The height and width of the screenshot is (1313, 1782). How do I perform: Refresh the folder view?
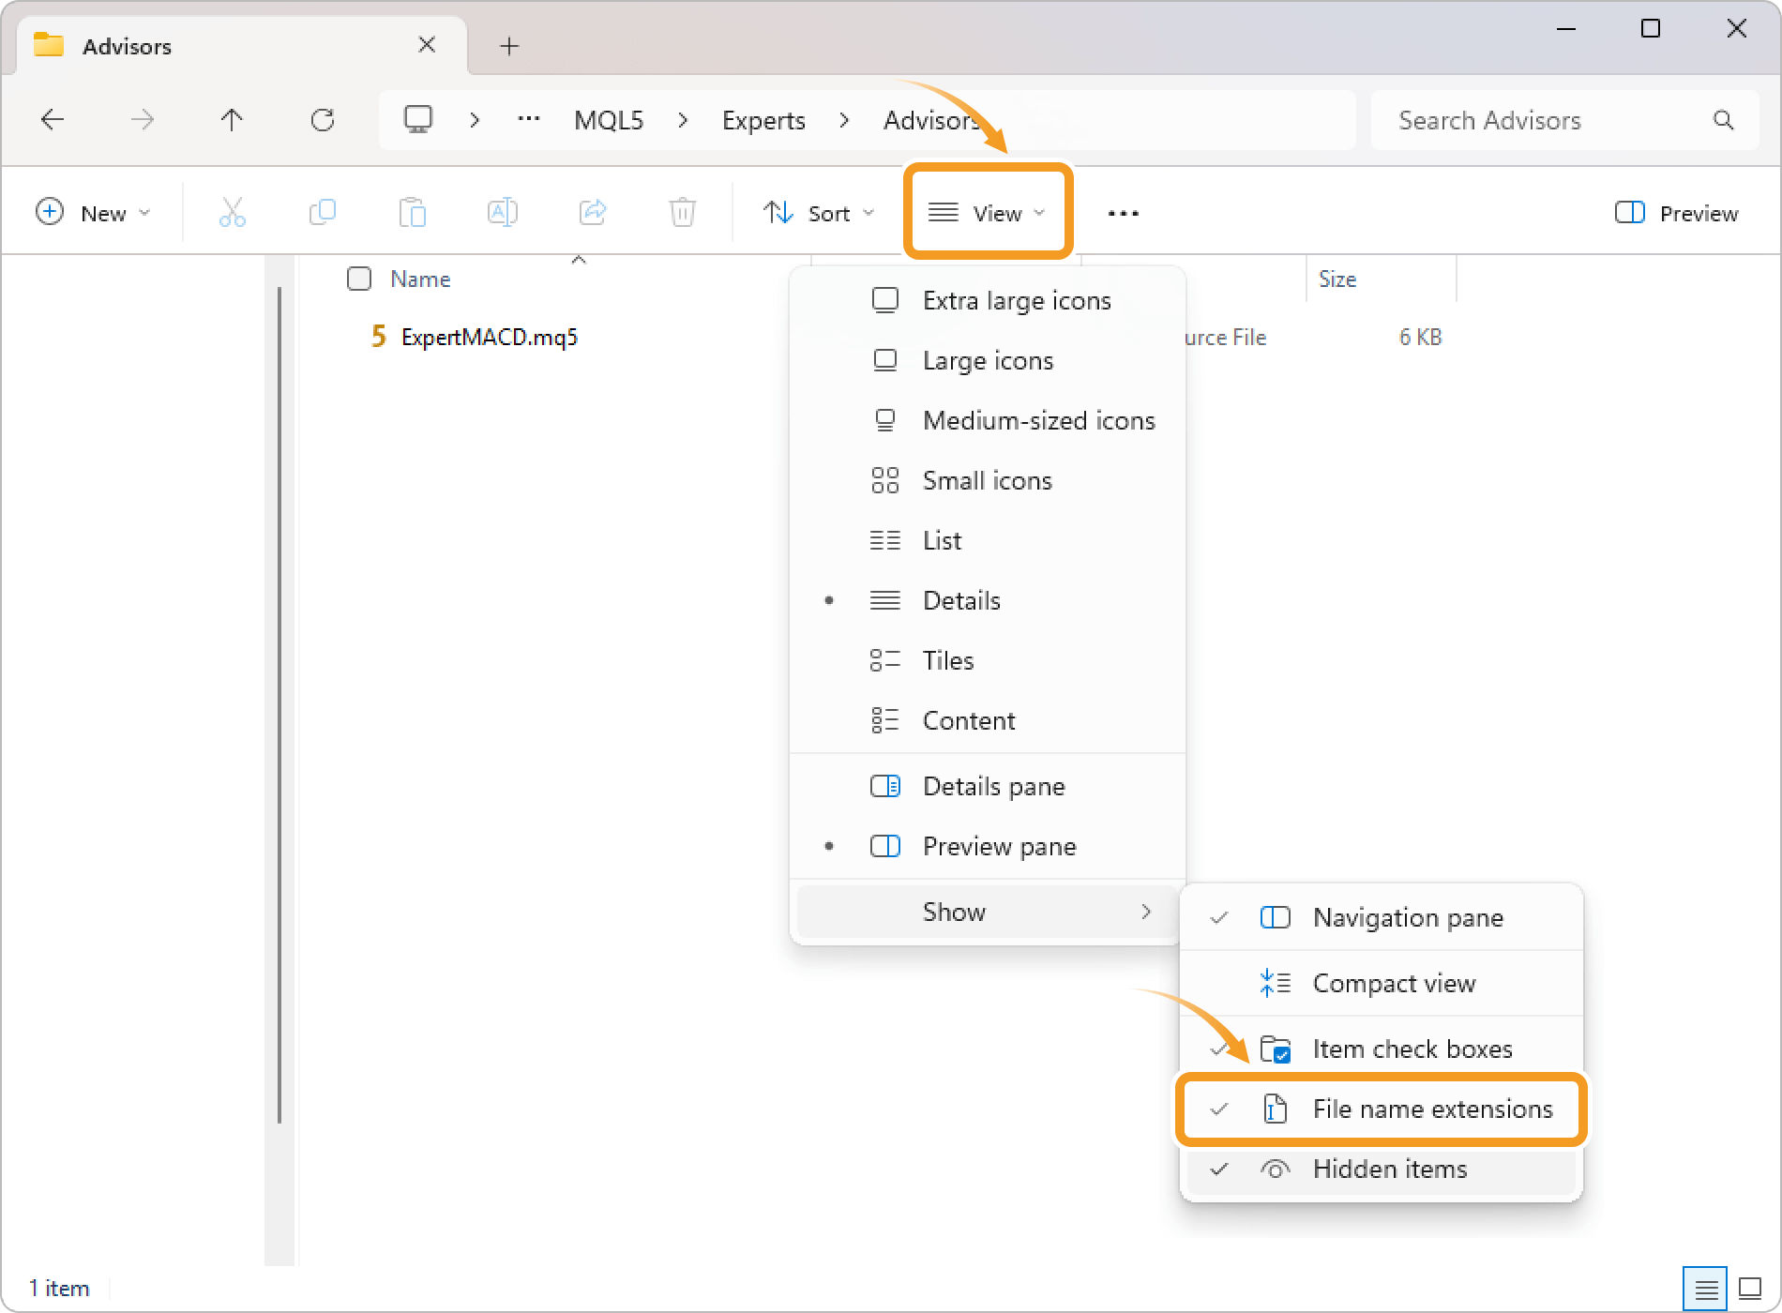[x=322, y=120]
